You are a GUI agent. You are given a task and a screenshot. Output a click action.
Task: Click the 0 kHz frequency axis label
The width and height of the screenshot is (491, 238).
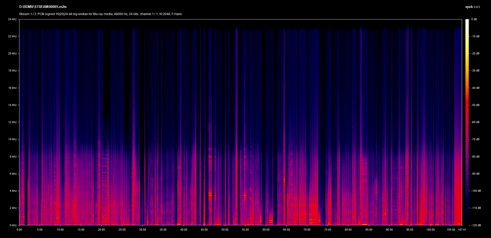[13, 225]
